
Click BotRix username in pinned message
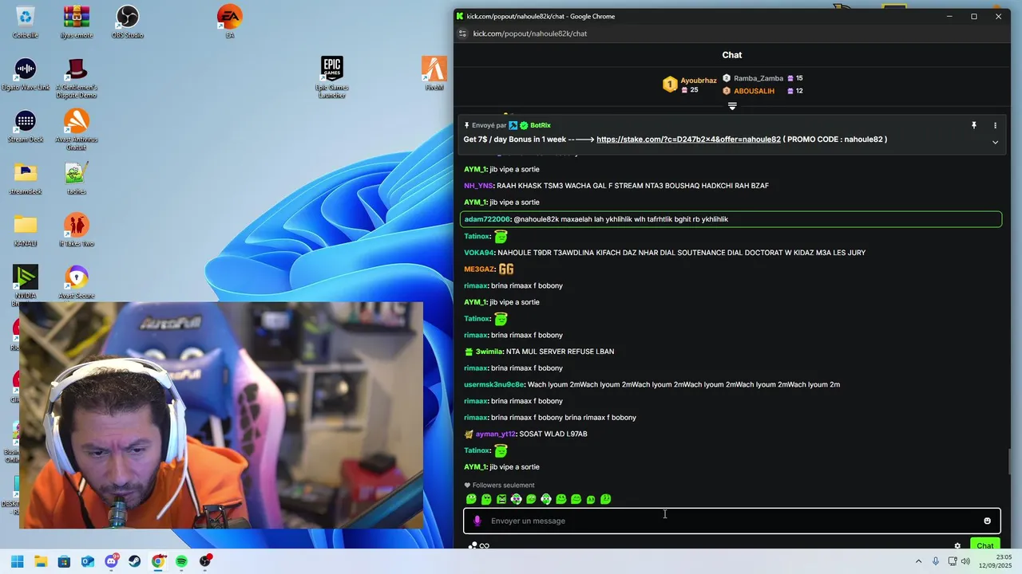pos(541,125)
